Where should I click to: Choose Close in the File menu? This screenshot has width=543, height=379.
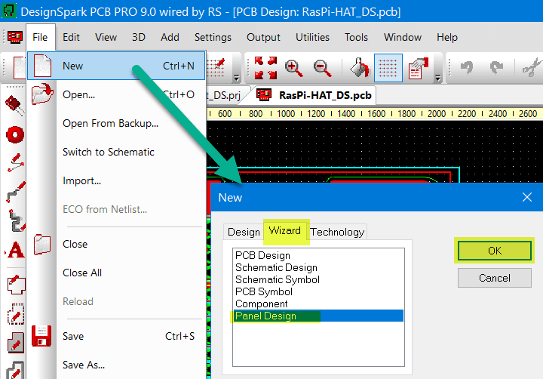(x=116, y=244)
